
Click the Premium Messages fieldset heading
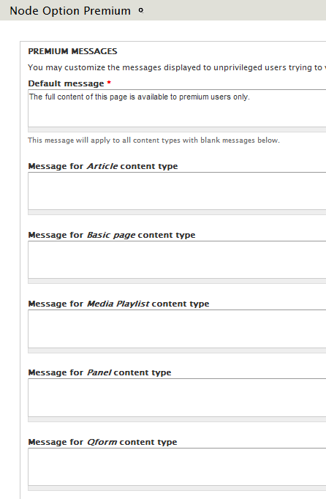72,51
